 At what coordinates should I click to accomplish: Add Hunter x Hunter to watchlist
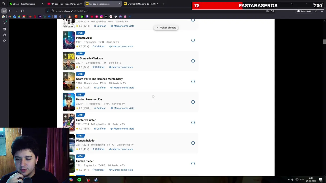click(65, 116)
